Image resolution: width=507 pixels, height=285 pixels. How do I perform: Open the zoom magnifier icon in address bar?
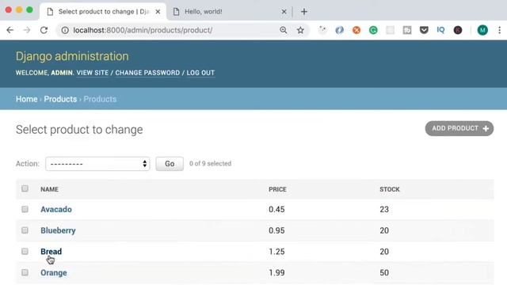(x=284, y=30)
